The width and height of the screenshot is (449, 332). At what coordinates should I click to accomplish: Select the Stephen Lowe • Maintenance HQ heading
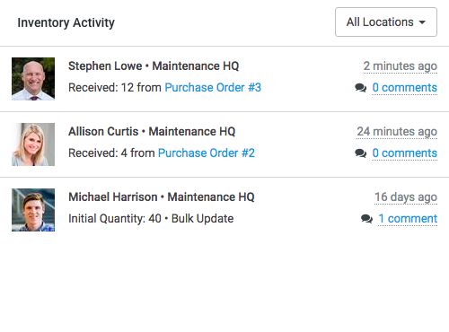pyautogui.click(x=154, y=66)
